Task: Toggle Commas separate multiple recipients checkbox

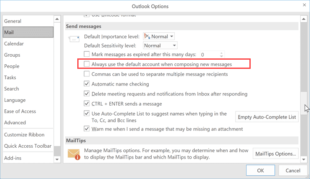Action: [x=86, y=74]
